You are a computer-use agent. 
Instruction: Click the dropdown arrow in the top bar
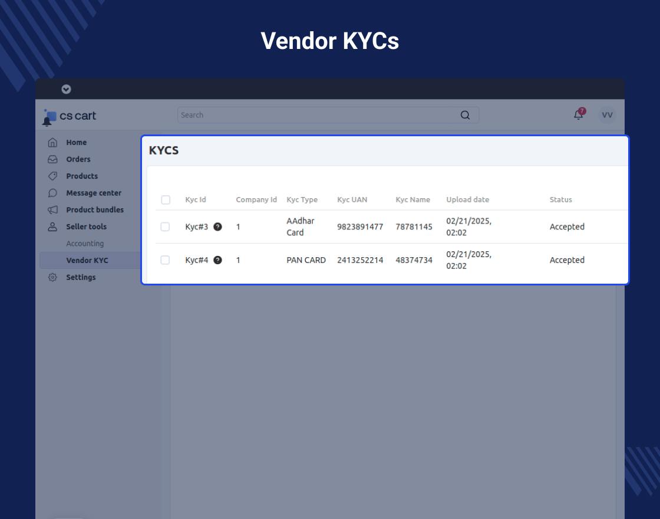[66, 89]
